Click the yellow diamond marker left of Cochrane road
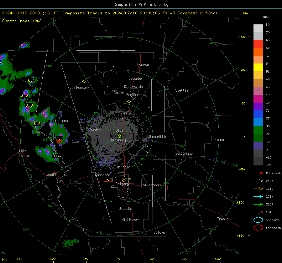The image size is (282, 263). pyautogui.click(x=107, y=180)
